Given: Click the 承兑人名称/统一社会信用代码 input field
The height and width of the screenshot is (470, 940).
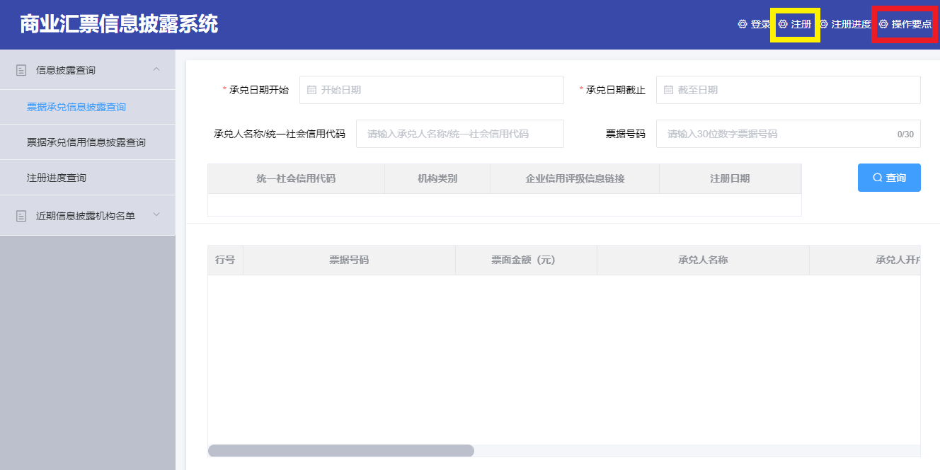Looking at the screenshot, I should [459, 134].
